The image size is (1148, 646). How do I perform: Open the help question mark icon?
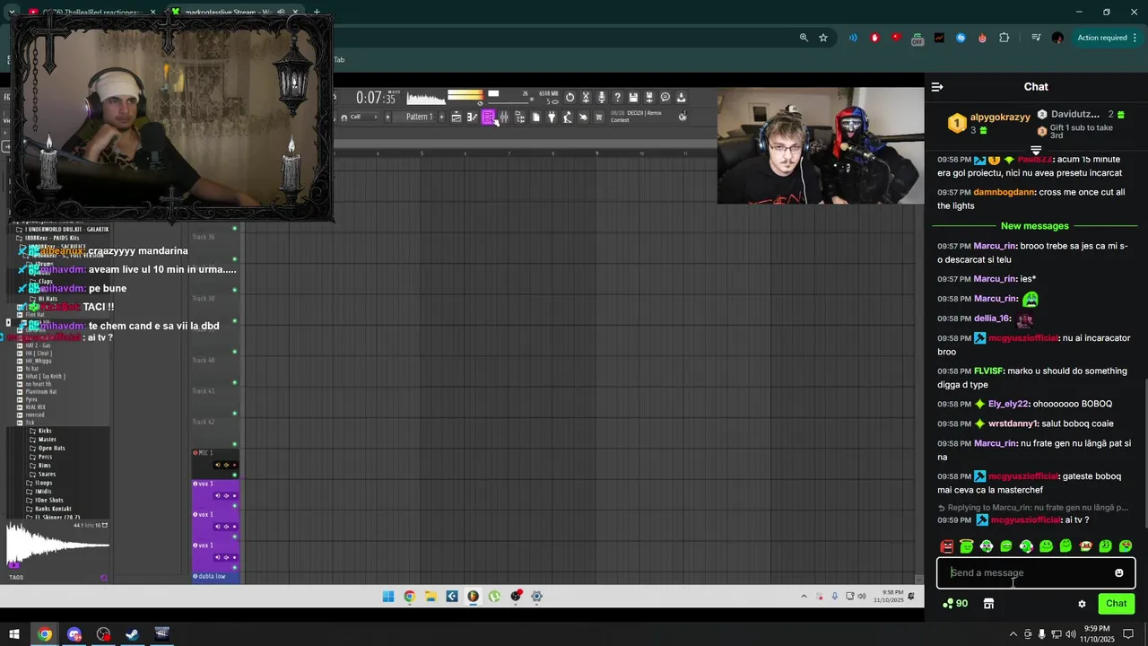(617, 97)
